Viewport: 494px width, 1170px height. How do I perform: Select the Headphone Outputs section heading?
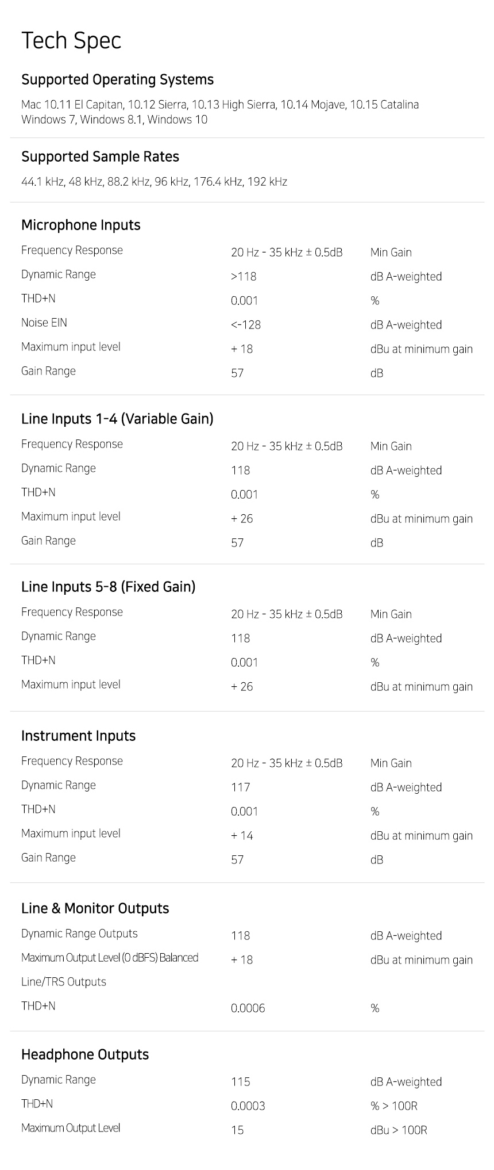[x=85, y=1054]
